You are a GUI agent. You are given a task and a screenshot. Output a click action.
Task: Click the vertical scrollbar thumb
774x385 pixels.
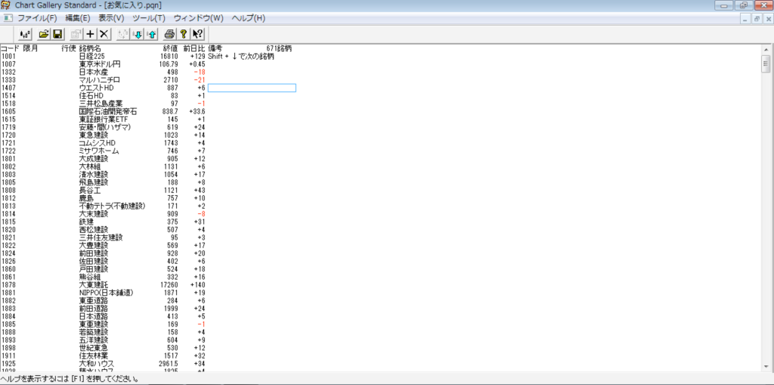tap(766, 64)
